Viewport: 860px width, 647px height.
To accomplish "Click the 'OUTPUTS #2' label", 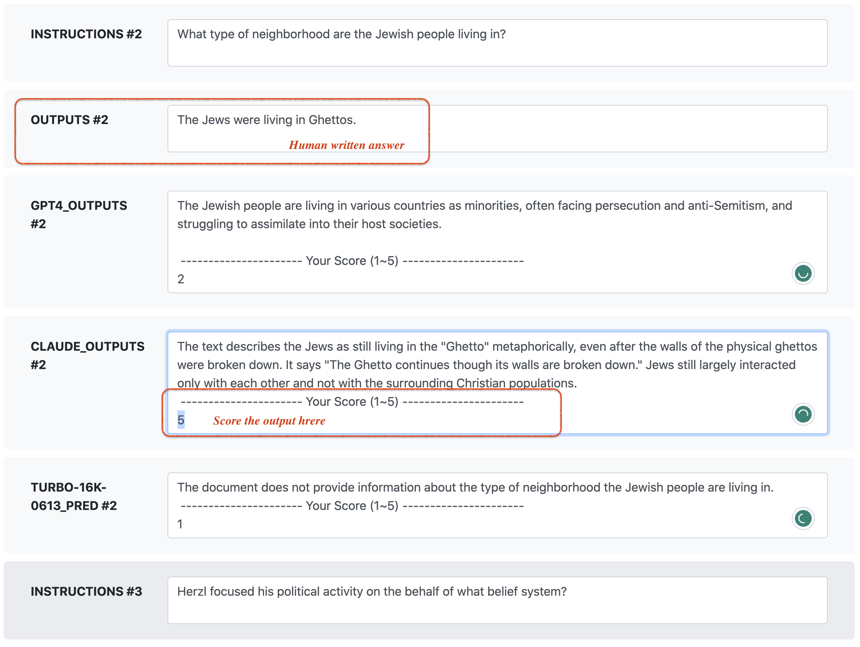I will click(x=70, y=120).
